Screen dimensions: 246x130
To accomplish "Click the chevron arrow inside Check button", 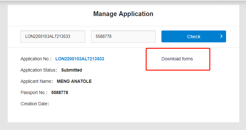I will [221, 36].
